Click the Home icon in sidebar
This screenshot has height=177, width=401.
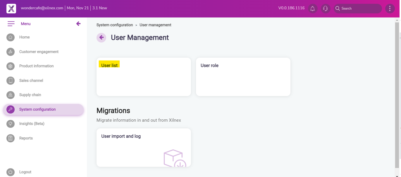pyautogui.click(x=11, y=37)
